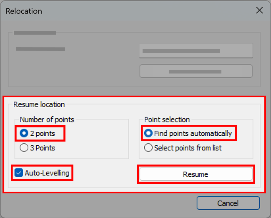Viewport: 271px width, 218px height.
Task: Click the 'Find points automatically' label text
Action: 193,134
